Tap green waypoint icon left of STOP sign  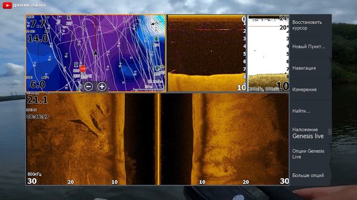click(x=76, y=65)
